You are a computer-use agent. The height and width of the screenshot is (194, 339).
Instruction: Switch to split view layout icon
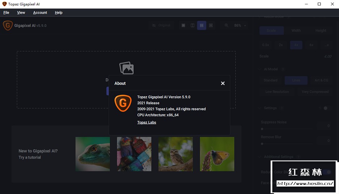[x=192, y=26]
